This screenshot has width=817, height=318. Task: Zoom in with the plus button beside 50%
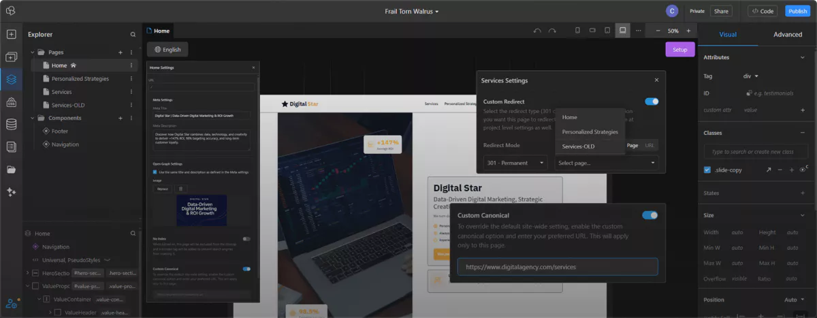point(688,31)
